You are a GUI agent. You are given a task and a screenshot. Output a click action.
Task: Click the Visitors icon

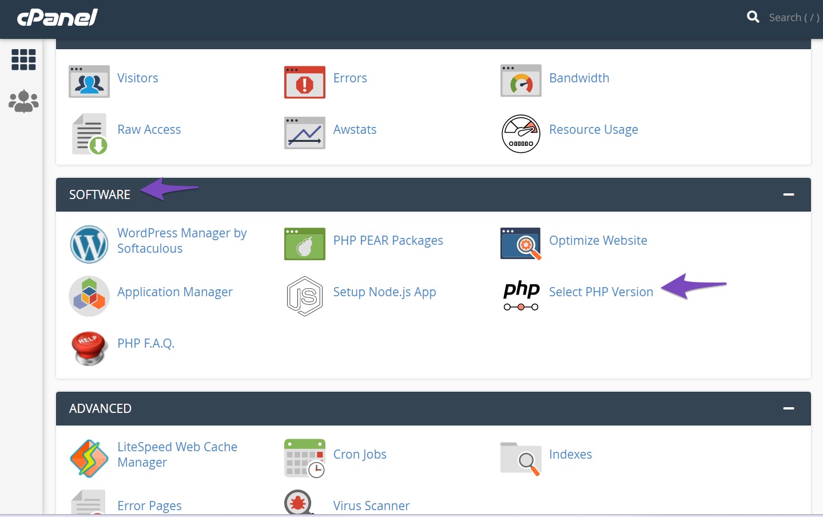pyautogui.click(x=89, y=81)
